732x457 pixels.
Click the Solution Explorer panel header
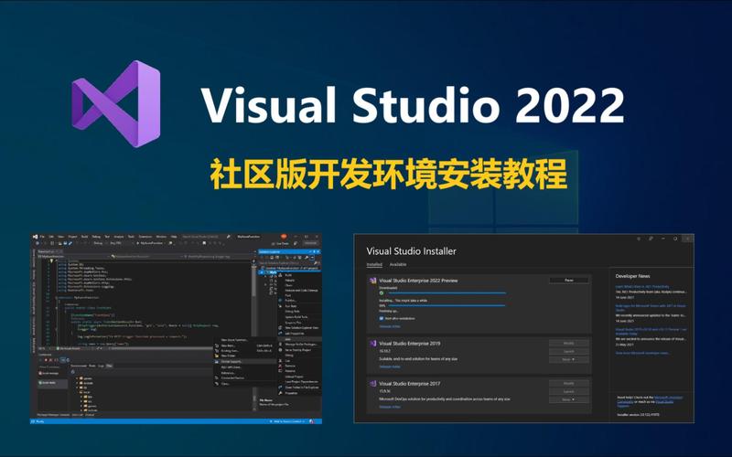coord(289,252)
